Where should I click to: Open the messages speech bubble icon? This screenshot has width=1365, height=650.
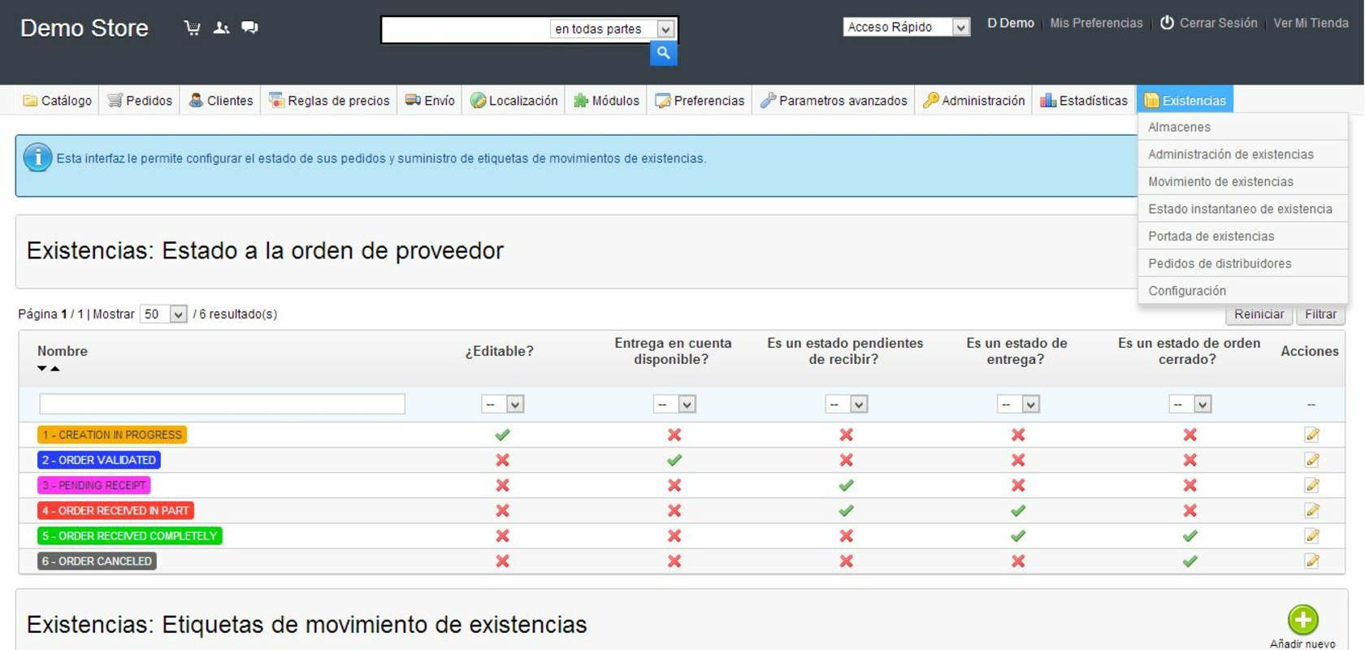point(249,28)
